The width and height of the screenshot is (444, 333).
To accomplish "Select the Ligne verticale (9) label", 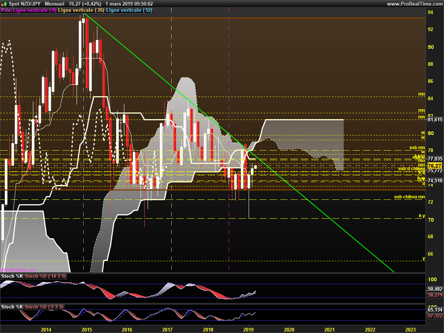I will 34,10.
